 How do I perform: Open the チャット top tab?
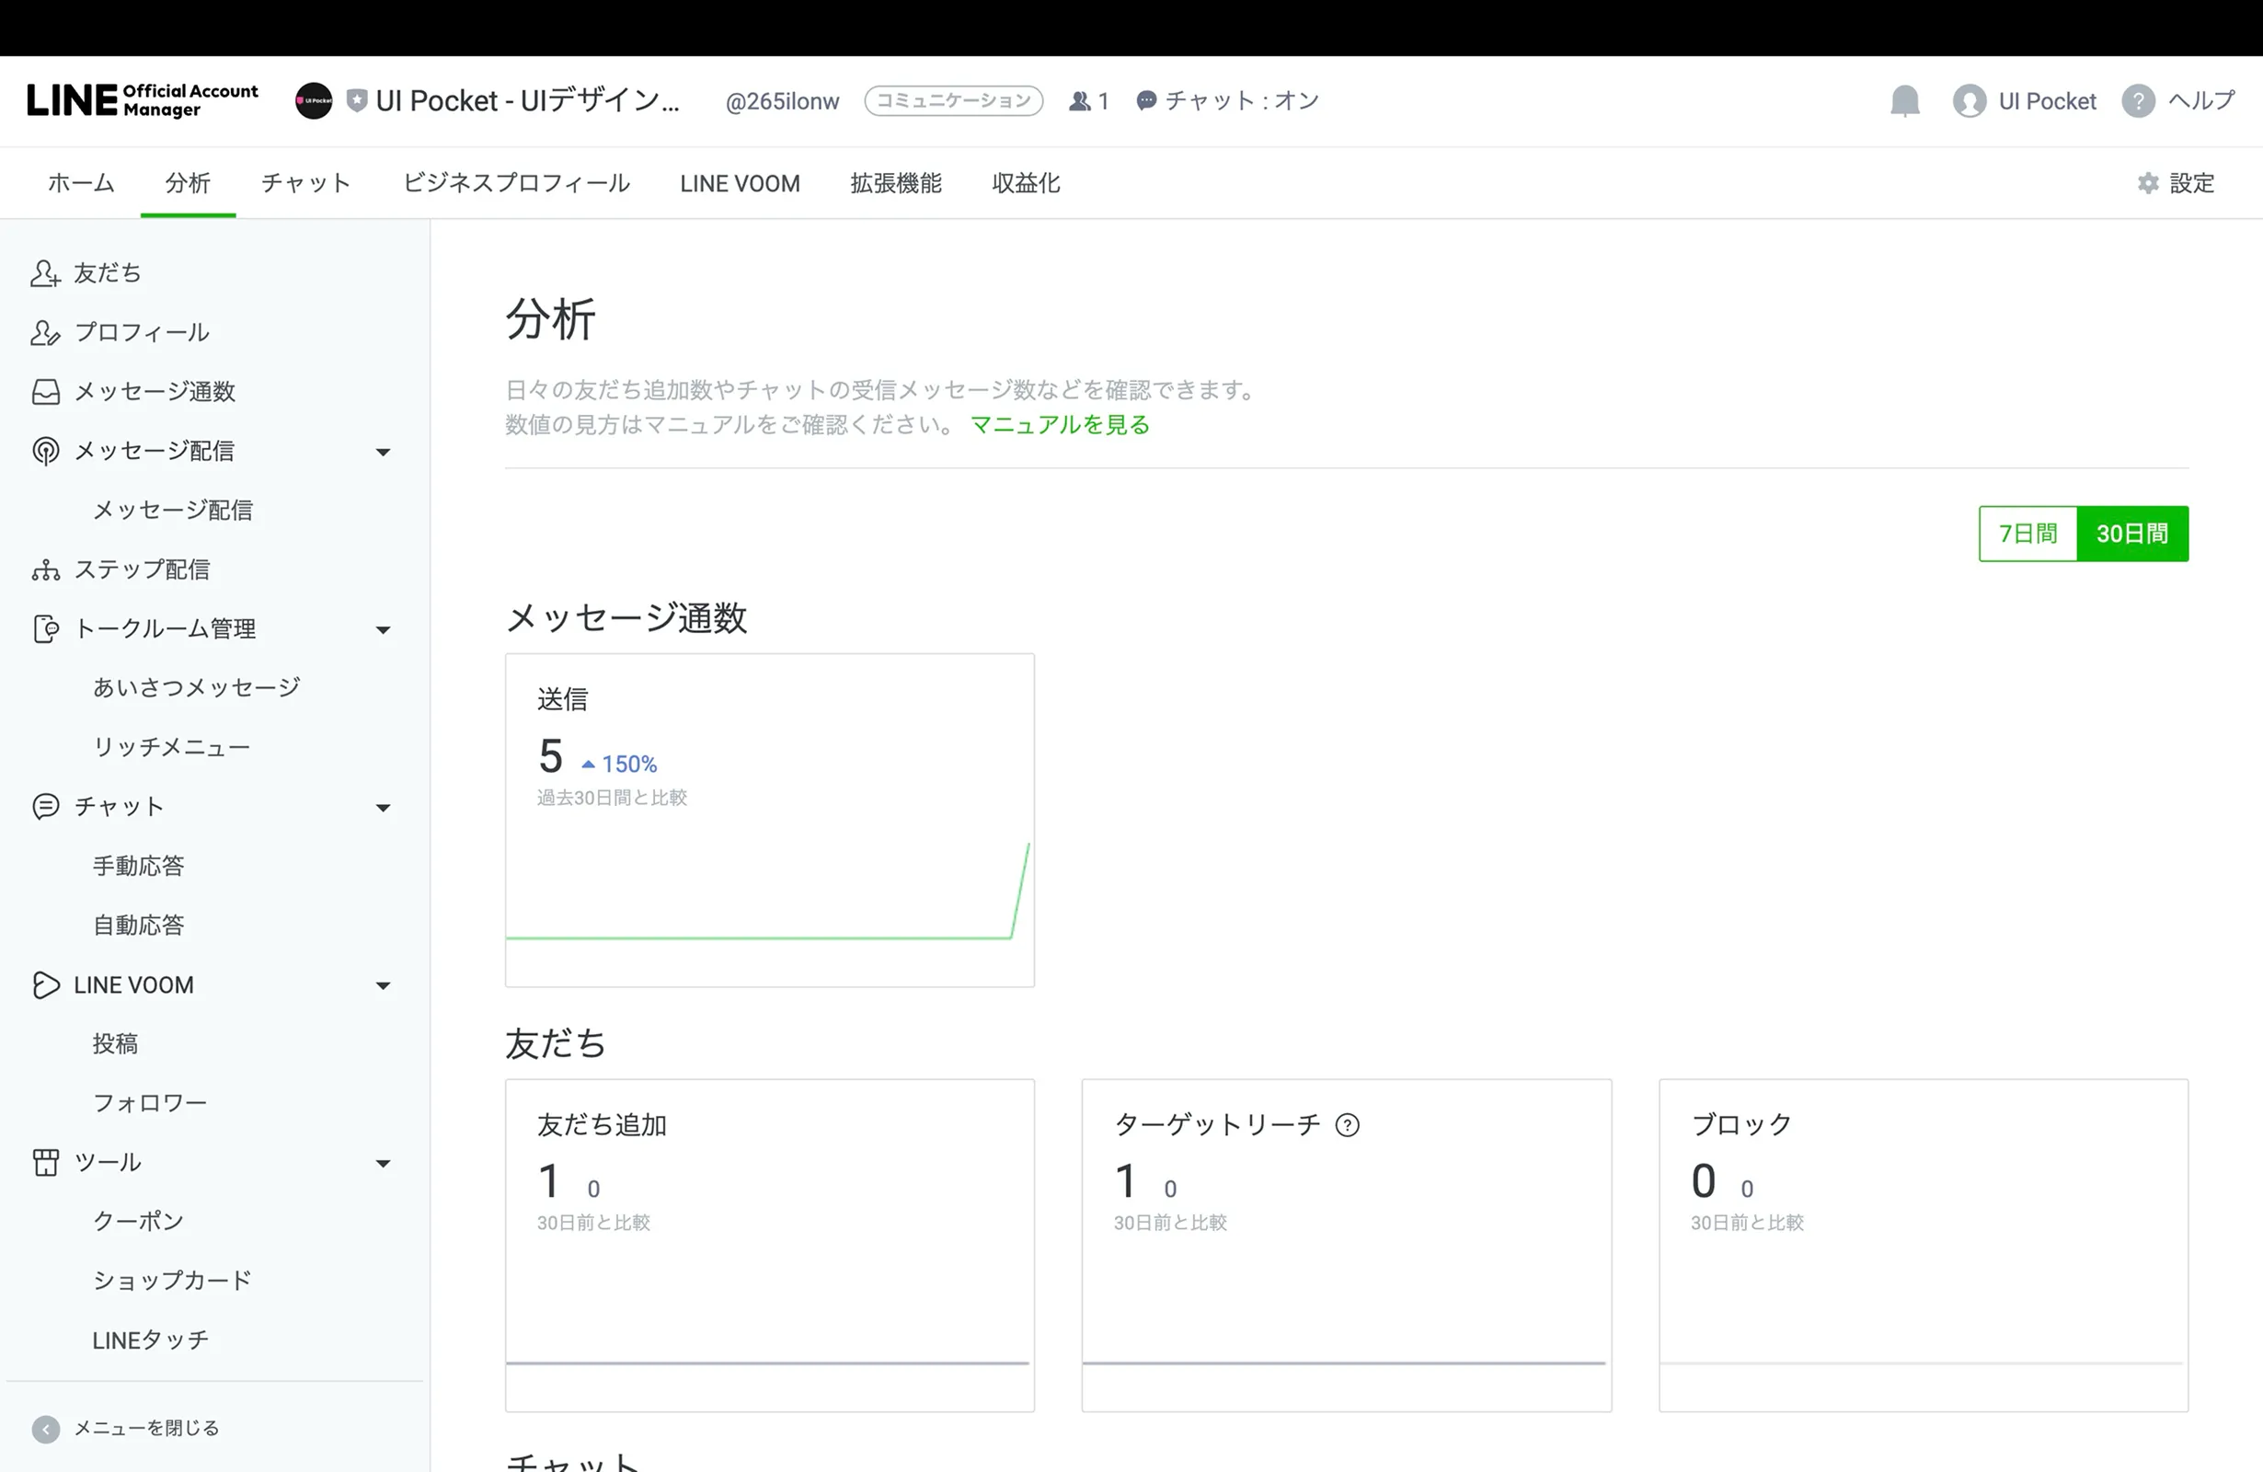click(x=306, y=183)
